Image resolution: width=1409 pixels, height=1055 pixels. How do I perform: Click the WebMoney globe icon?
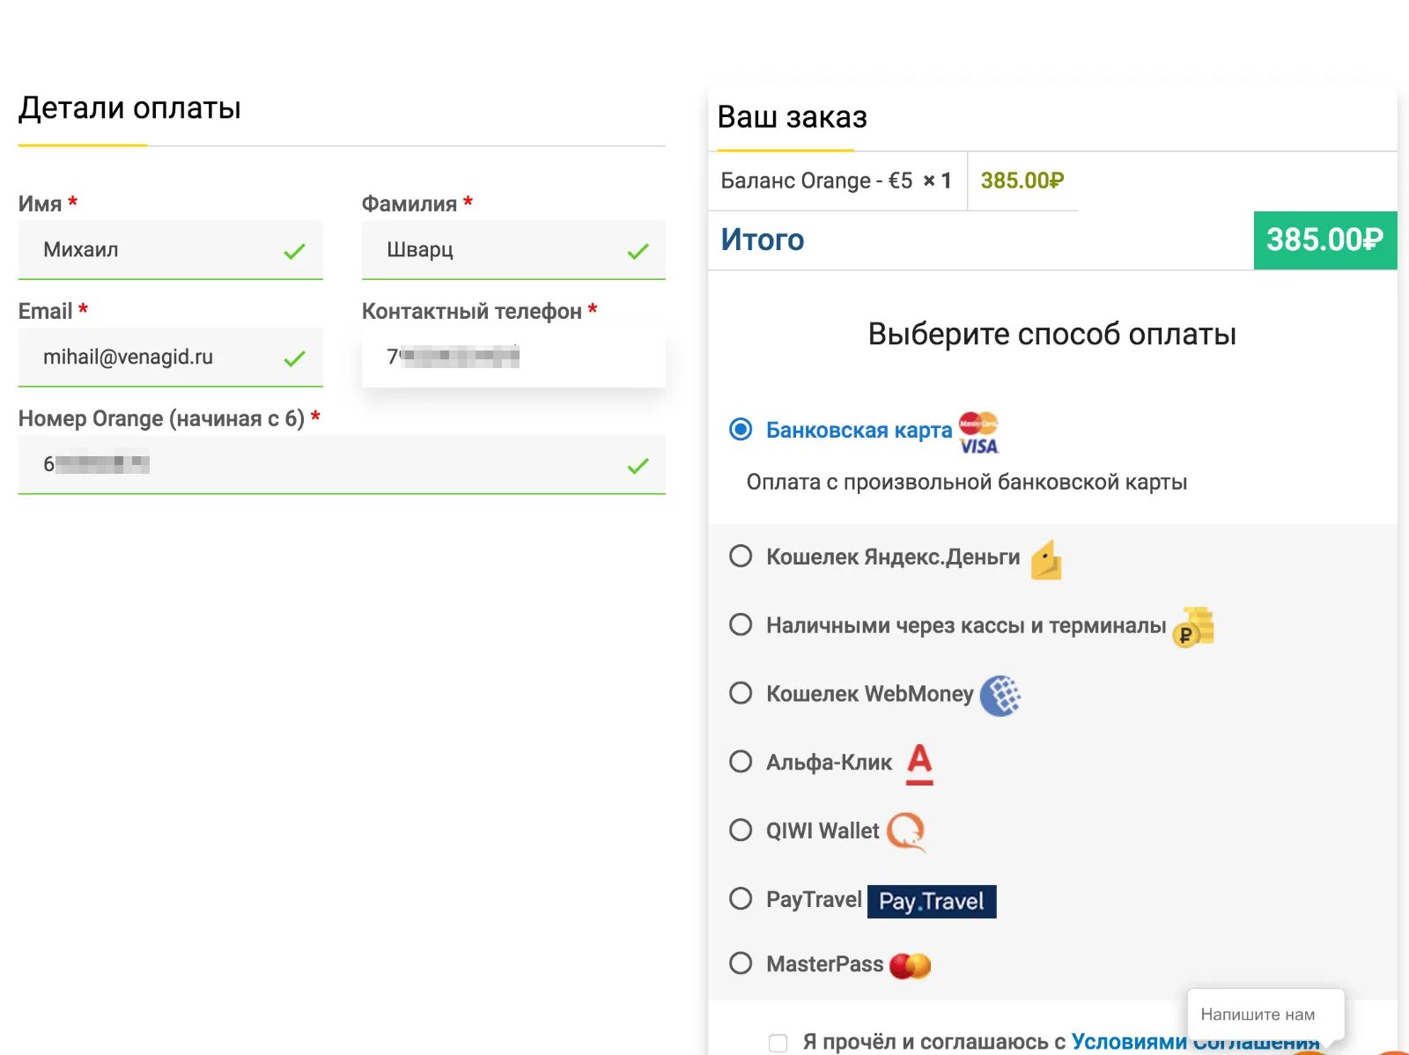[x=1000, y=696]
